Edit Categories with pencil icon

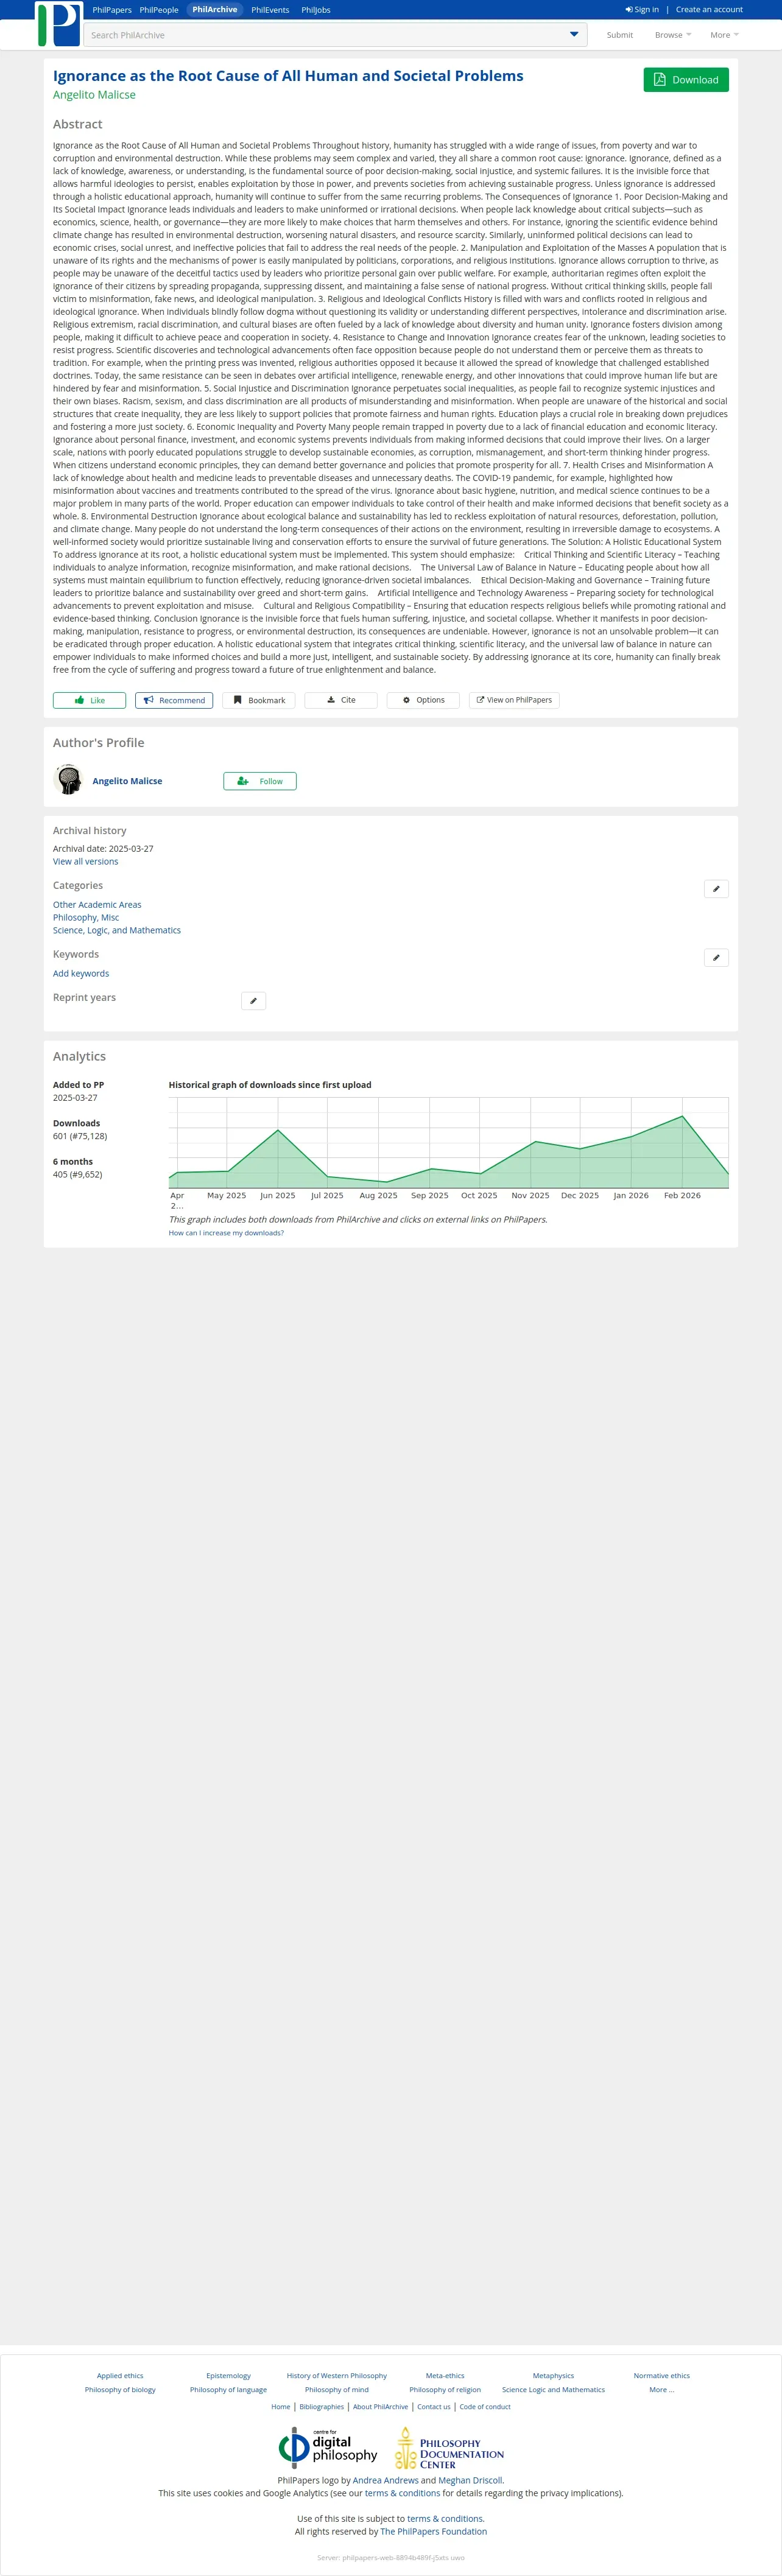[x=716, y=889]
